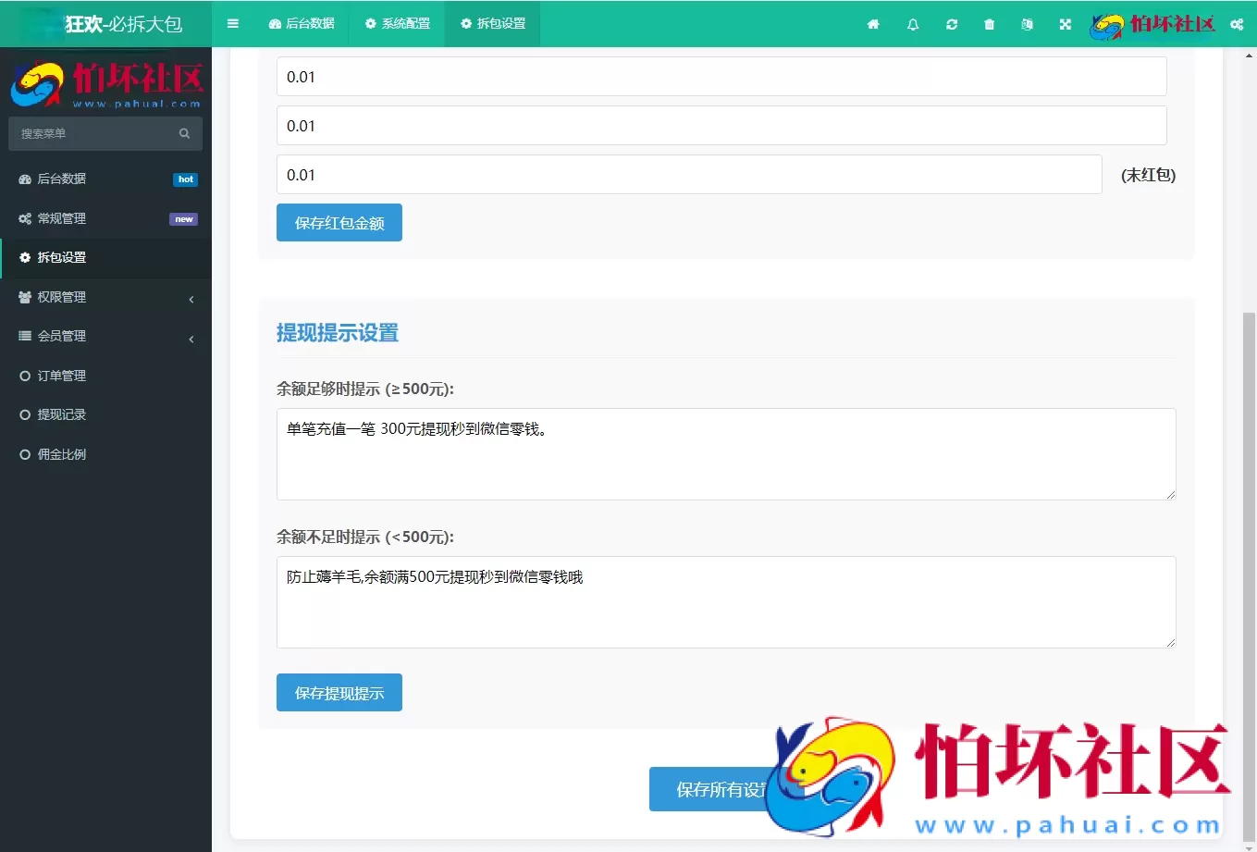Click the trash clear-cache icon in the navbar
Screen dimensions: 1257x852
coord(990,24)
